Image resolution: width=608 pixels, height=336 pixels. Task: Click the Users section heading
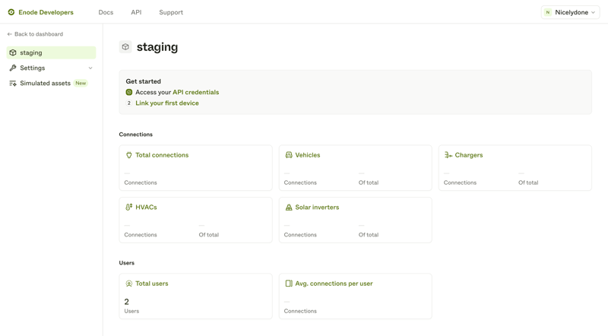click(x=126, y=263)
